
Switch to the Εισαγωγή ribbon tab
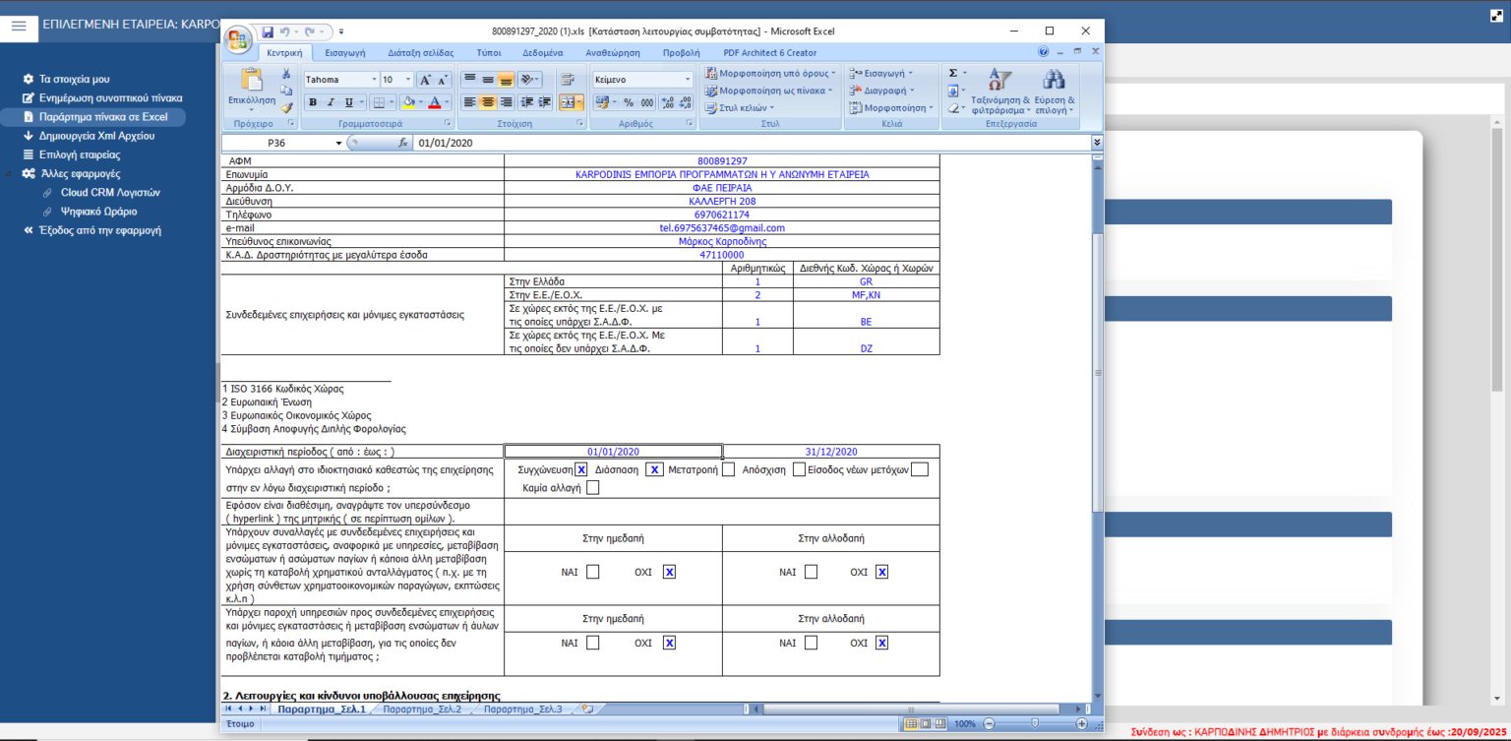[345, 52]
